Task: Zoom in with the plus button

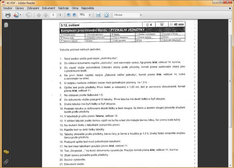Action: click(74, 15)
